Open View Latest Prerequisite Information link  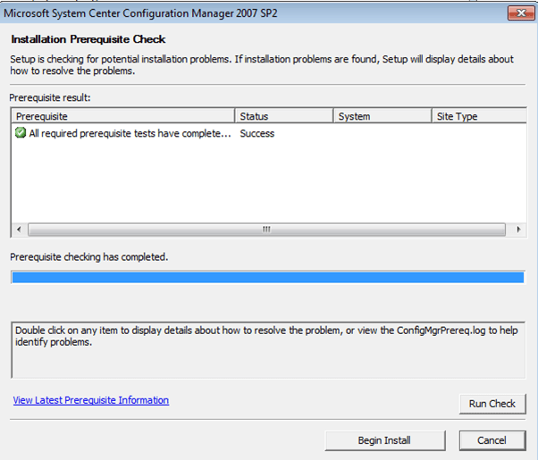pyautogui.click(x=91, y=400)
